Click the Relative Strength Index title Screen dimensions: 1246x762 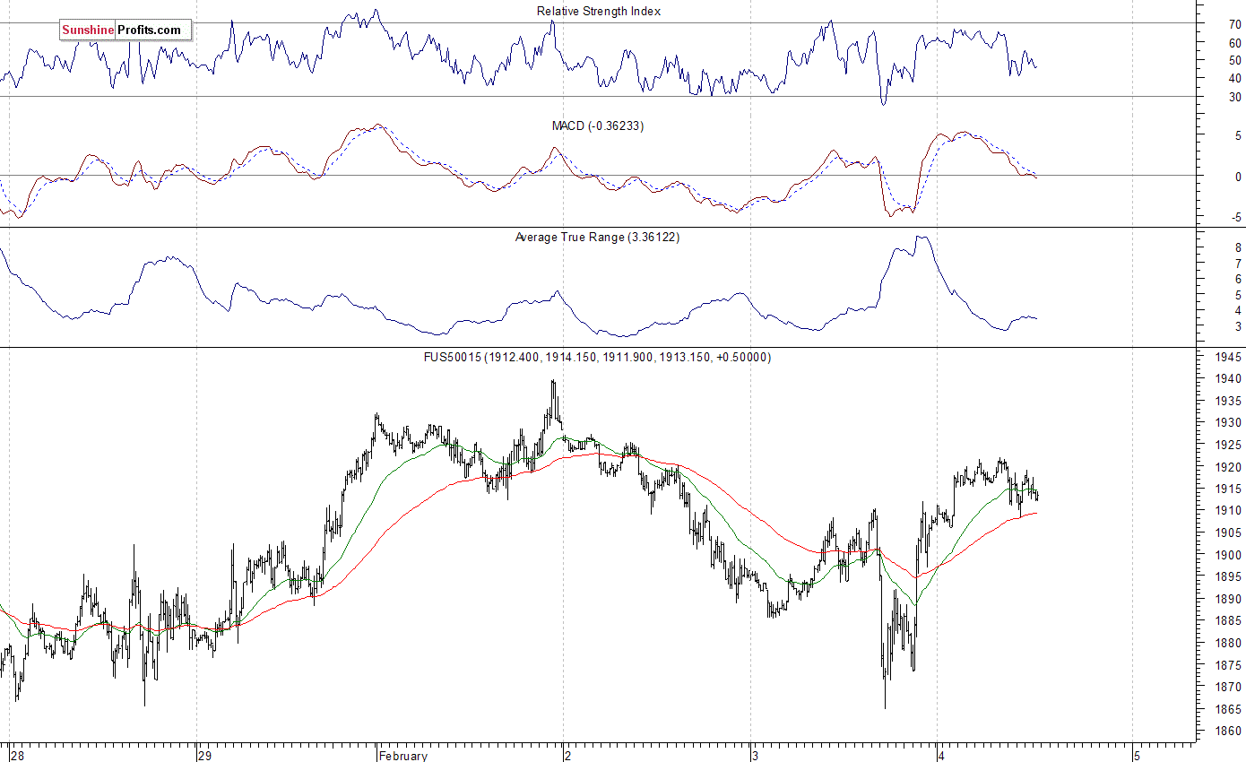599,12
